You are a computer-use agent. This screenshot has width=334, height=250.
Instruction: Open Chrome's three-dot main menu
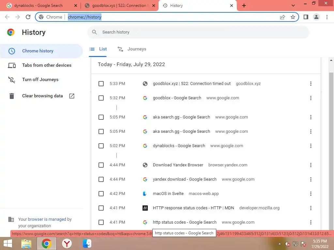click(327, 17)
